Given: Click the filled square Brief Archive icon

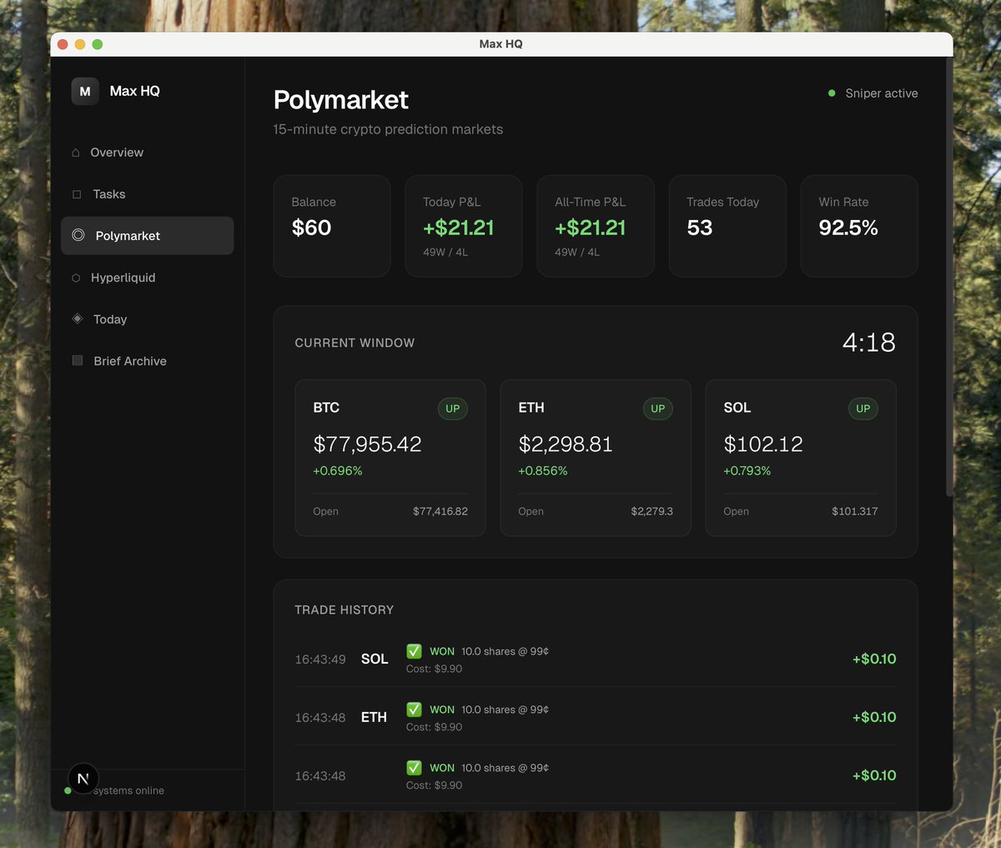Looking at the screenshot, I should tap(78, 360).
